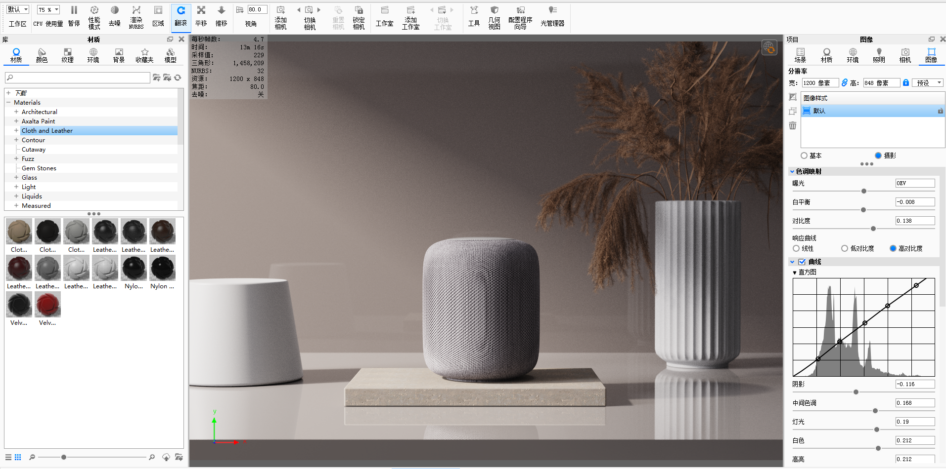Select the Liquids material category
946x469 pixels.
click(32, 196)
